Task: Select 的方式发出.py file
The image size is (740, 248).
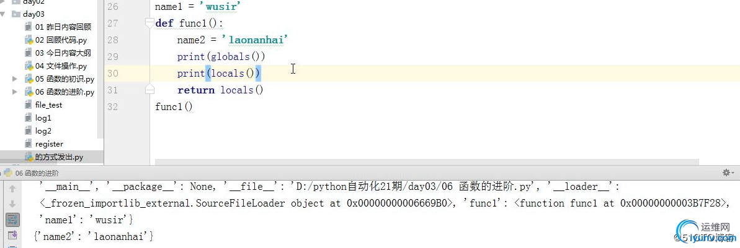Action: click(x=59, y=157)
